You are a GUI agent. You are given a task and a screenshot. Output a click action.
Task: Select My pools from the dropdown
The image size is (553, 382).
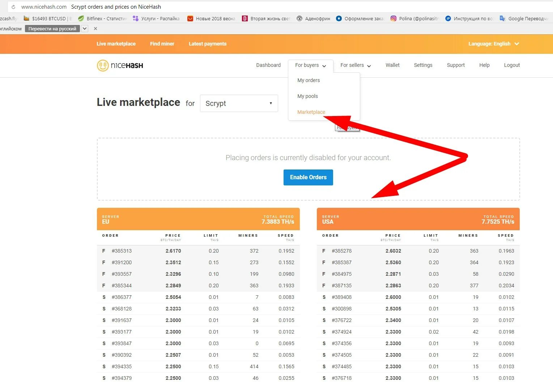[x=307, y=96]
